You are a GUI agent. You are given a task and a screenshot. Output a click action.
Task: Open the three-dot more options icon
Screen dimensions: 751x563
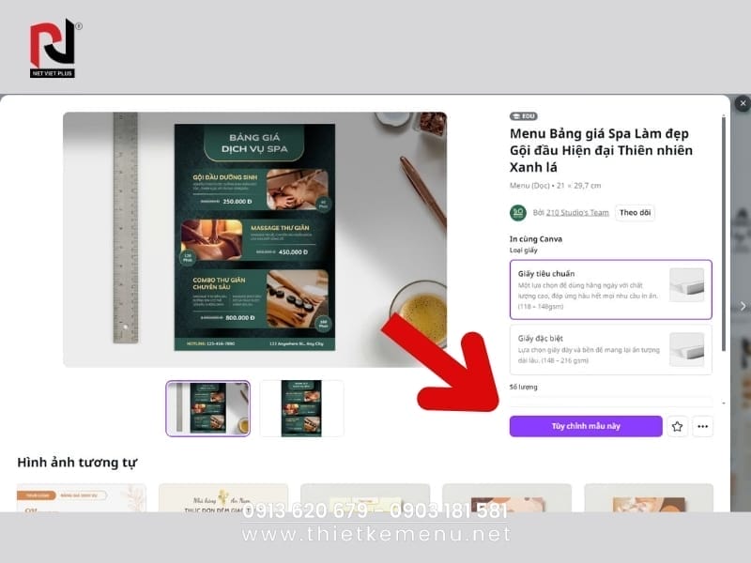tap(701, 426)
